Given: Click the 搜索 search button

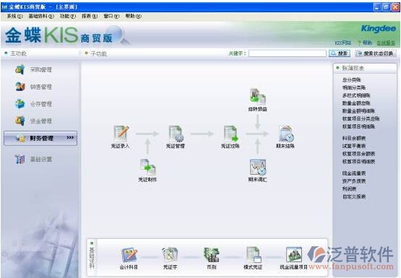Looking at the screenshot, I should (x=340, y=53).
